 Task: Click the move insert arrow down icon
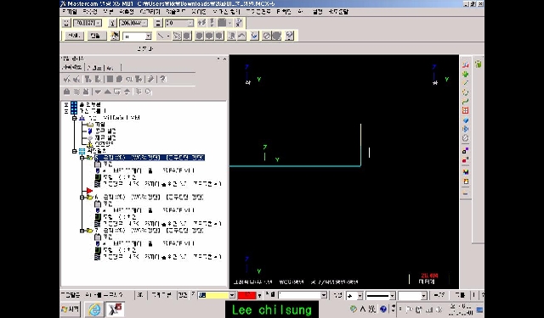coord(99,92)
